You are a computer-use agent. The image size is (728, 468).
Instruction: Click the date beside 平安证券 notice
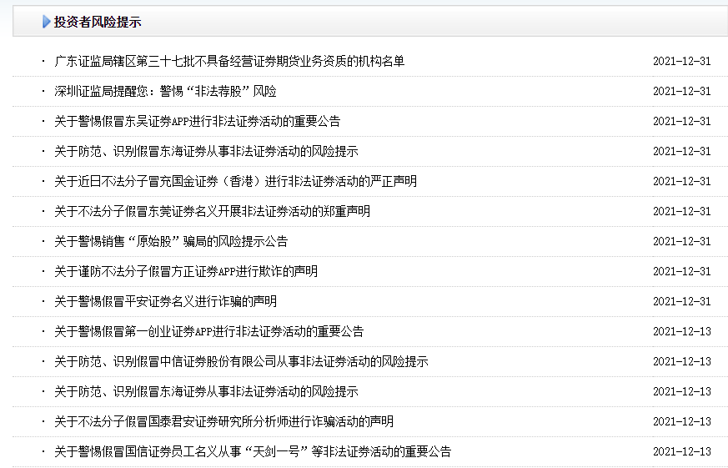pos(681,301)
